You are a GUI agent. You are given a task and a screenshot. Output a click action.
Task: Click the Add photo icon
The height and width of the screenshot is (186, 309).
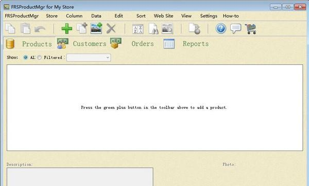click(96, 28)
